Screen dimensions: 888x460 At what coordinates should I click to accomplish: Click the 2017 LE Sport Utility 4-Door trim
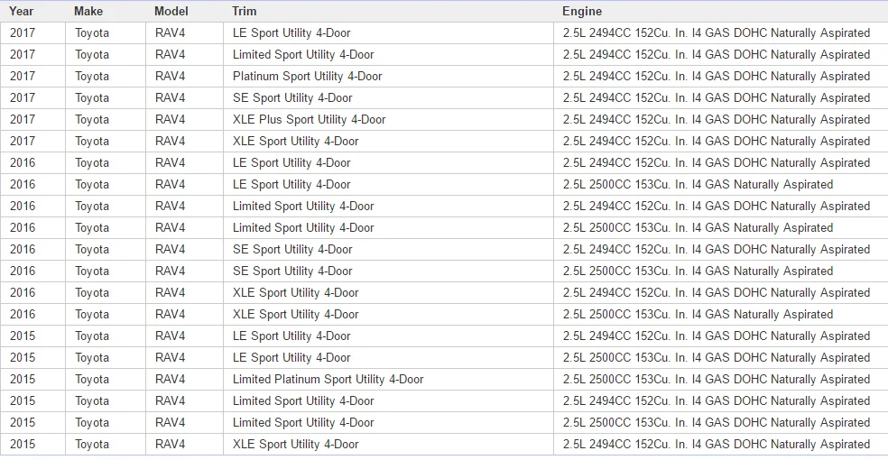[291, 33]
